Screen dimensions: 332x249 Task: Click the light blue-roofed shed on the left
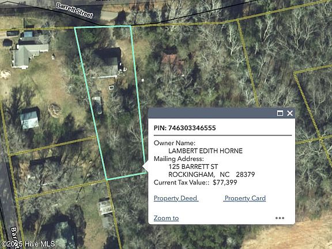tap(29, 120)
